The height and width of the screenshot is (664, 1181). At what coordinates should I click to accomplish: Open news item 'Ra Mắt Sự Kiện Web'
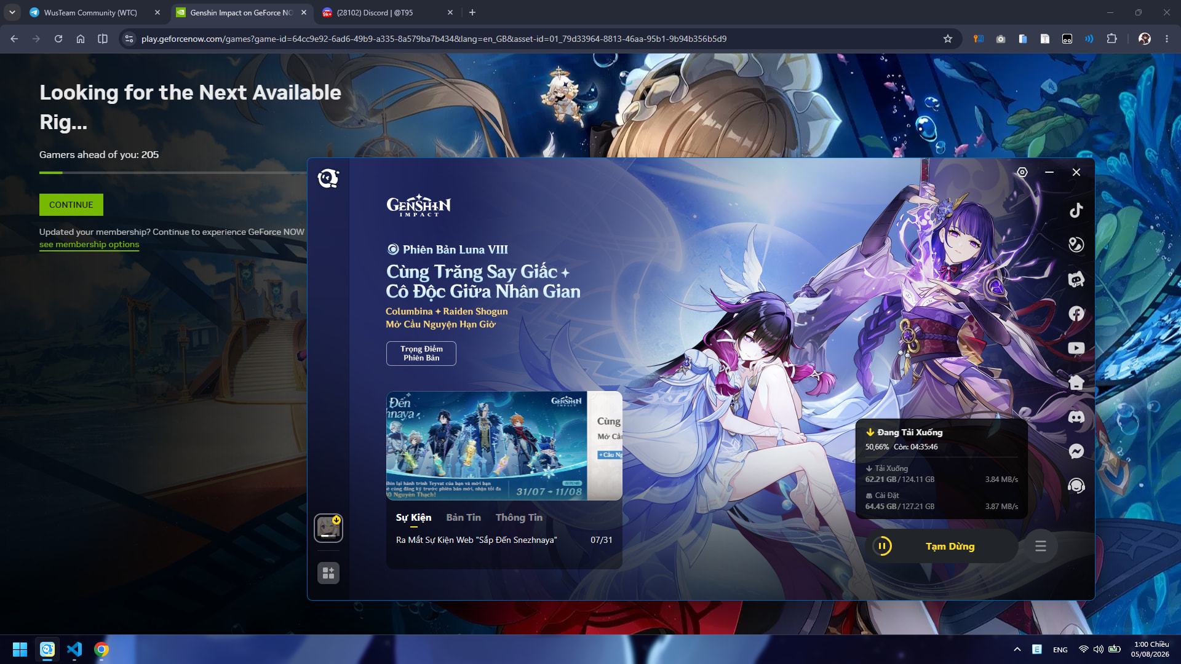[x=477, y=540]
